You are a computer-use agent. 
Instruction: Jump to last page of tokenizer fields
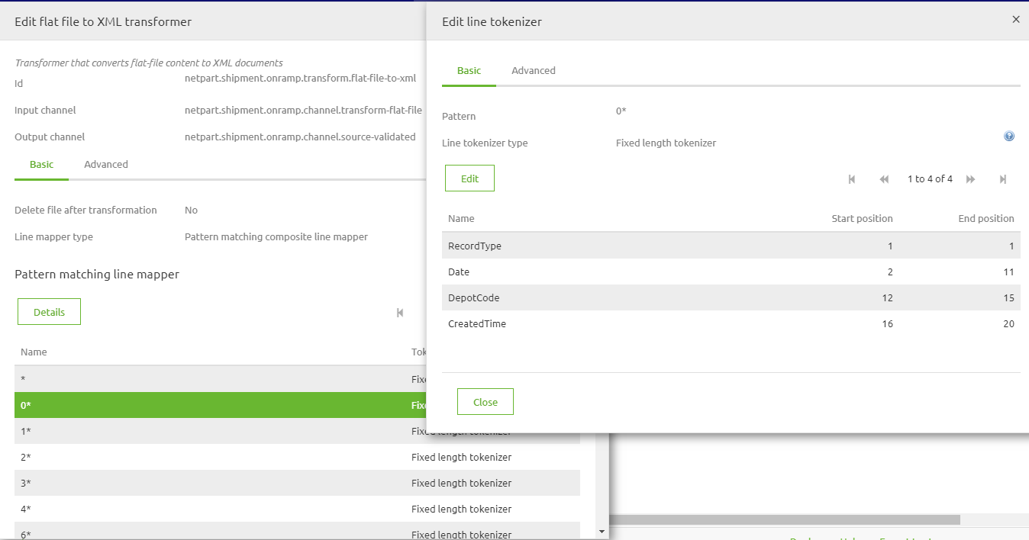pos(1004,179)
